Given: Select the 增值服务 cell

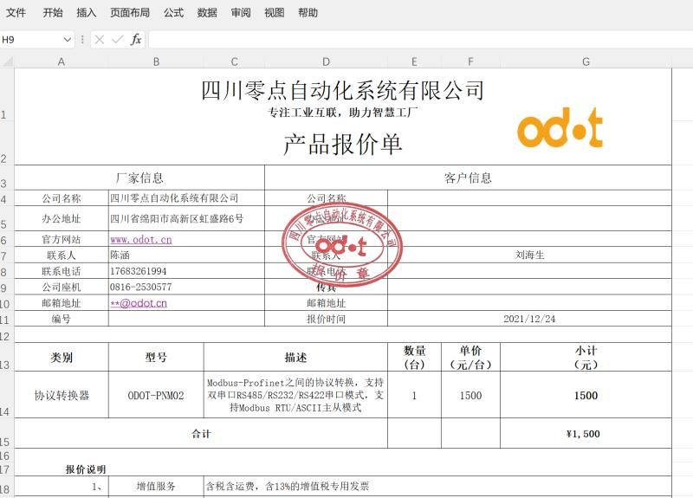Looking at the screenshot, I should (156, 487).
